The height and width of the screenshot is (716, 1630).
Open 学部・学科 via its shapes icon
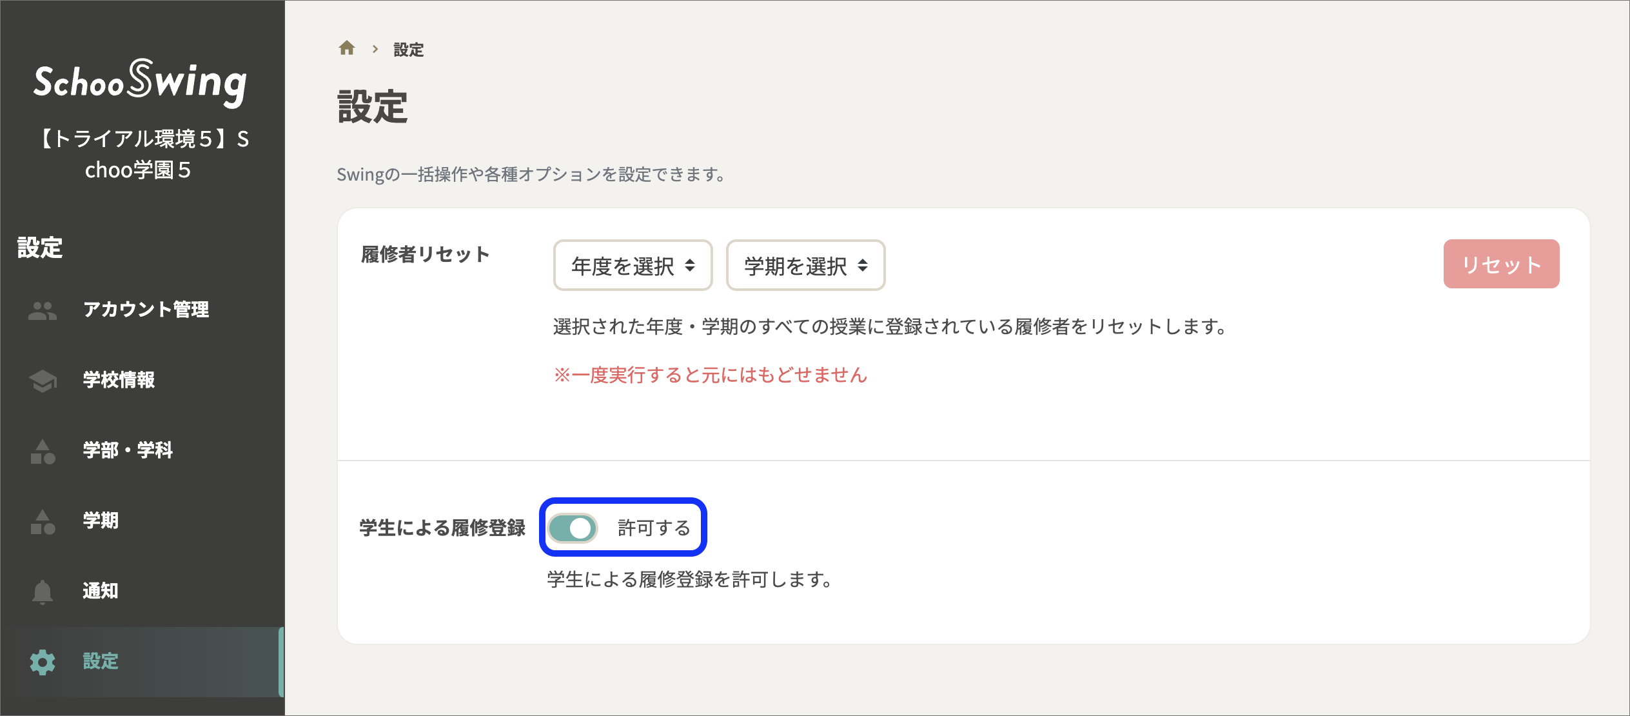click(41, 451)
